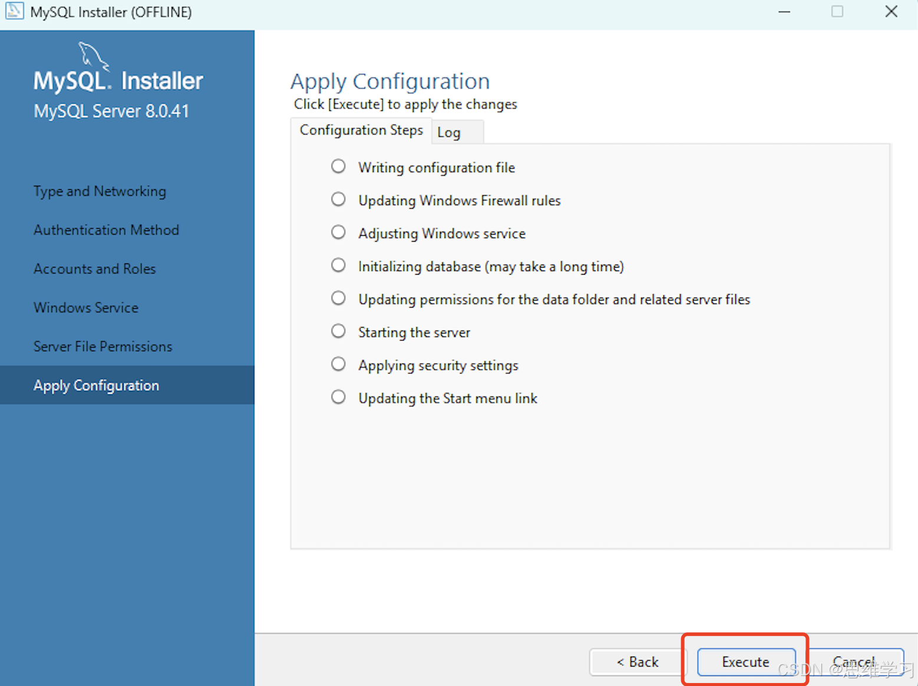Open the Log tab
Screen dimensions: 918x686
(457, 132)
